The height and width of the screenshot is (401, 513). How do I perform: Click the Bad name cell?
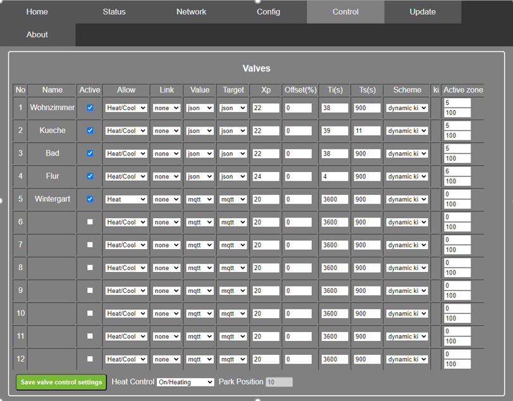[x=53, y=153]
